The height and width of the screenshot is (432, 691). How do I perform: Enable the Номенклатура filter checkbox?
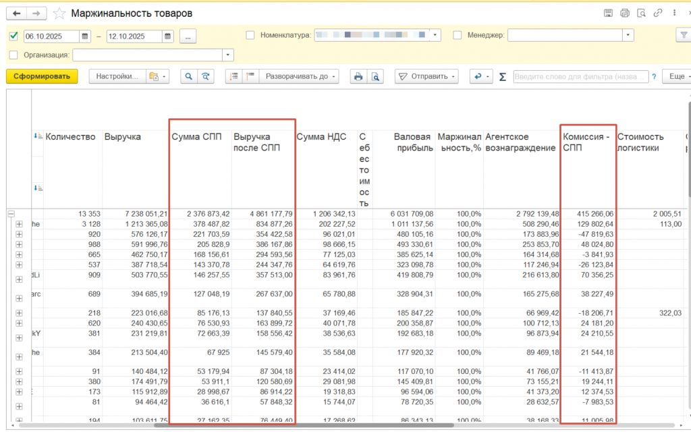pos(251,35)
